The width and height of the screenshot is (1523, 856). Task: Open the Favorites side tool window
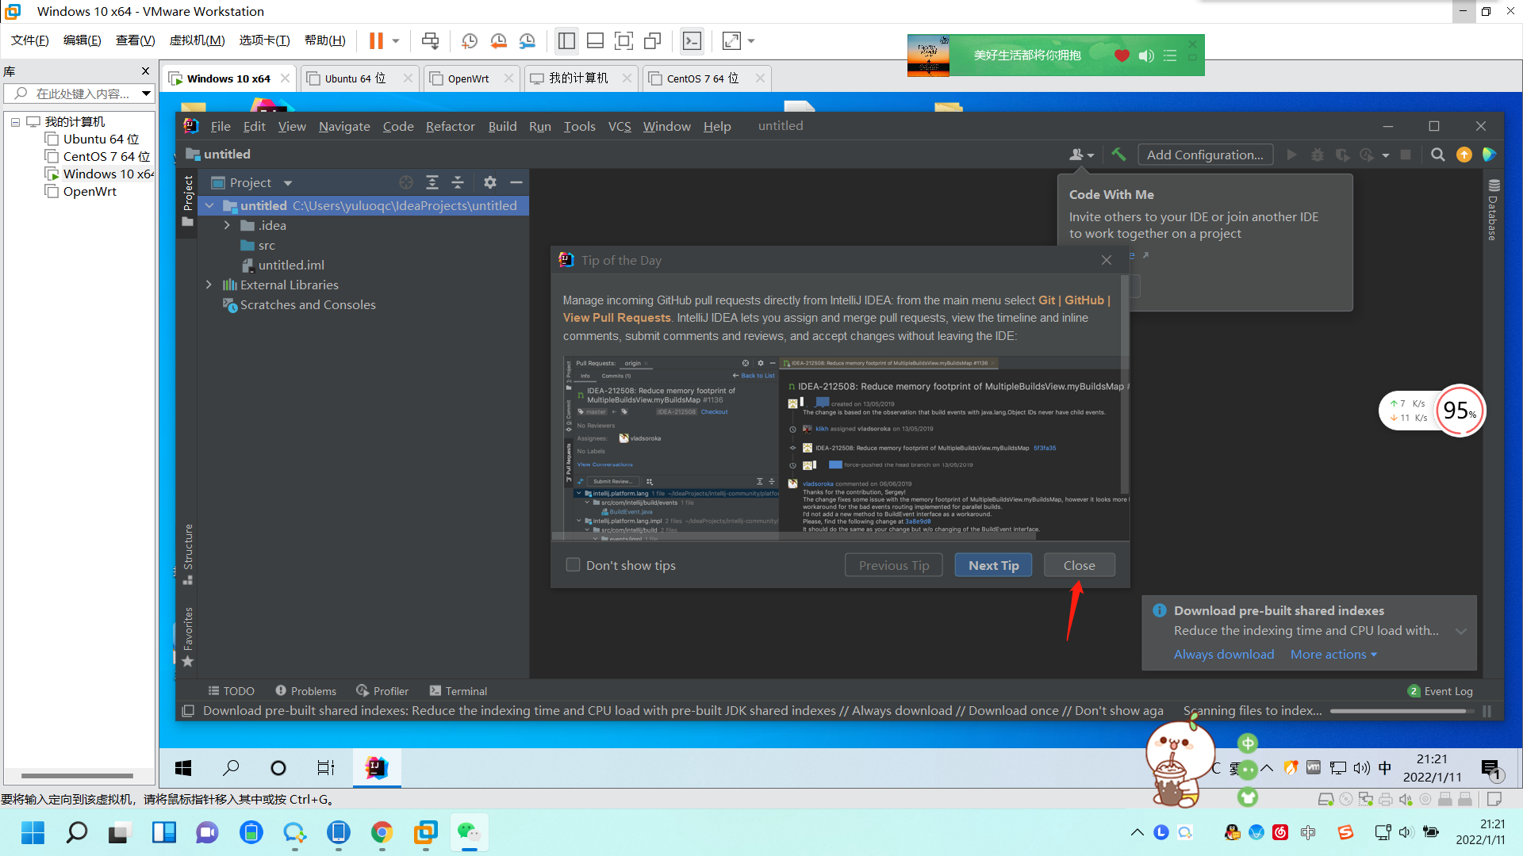[188, 636]
